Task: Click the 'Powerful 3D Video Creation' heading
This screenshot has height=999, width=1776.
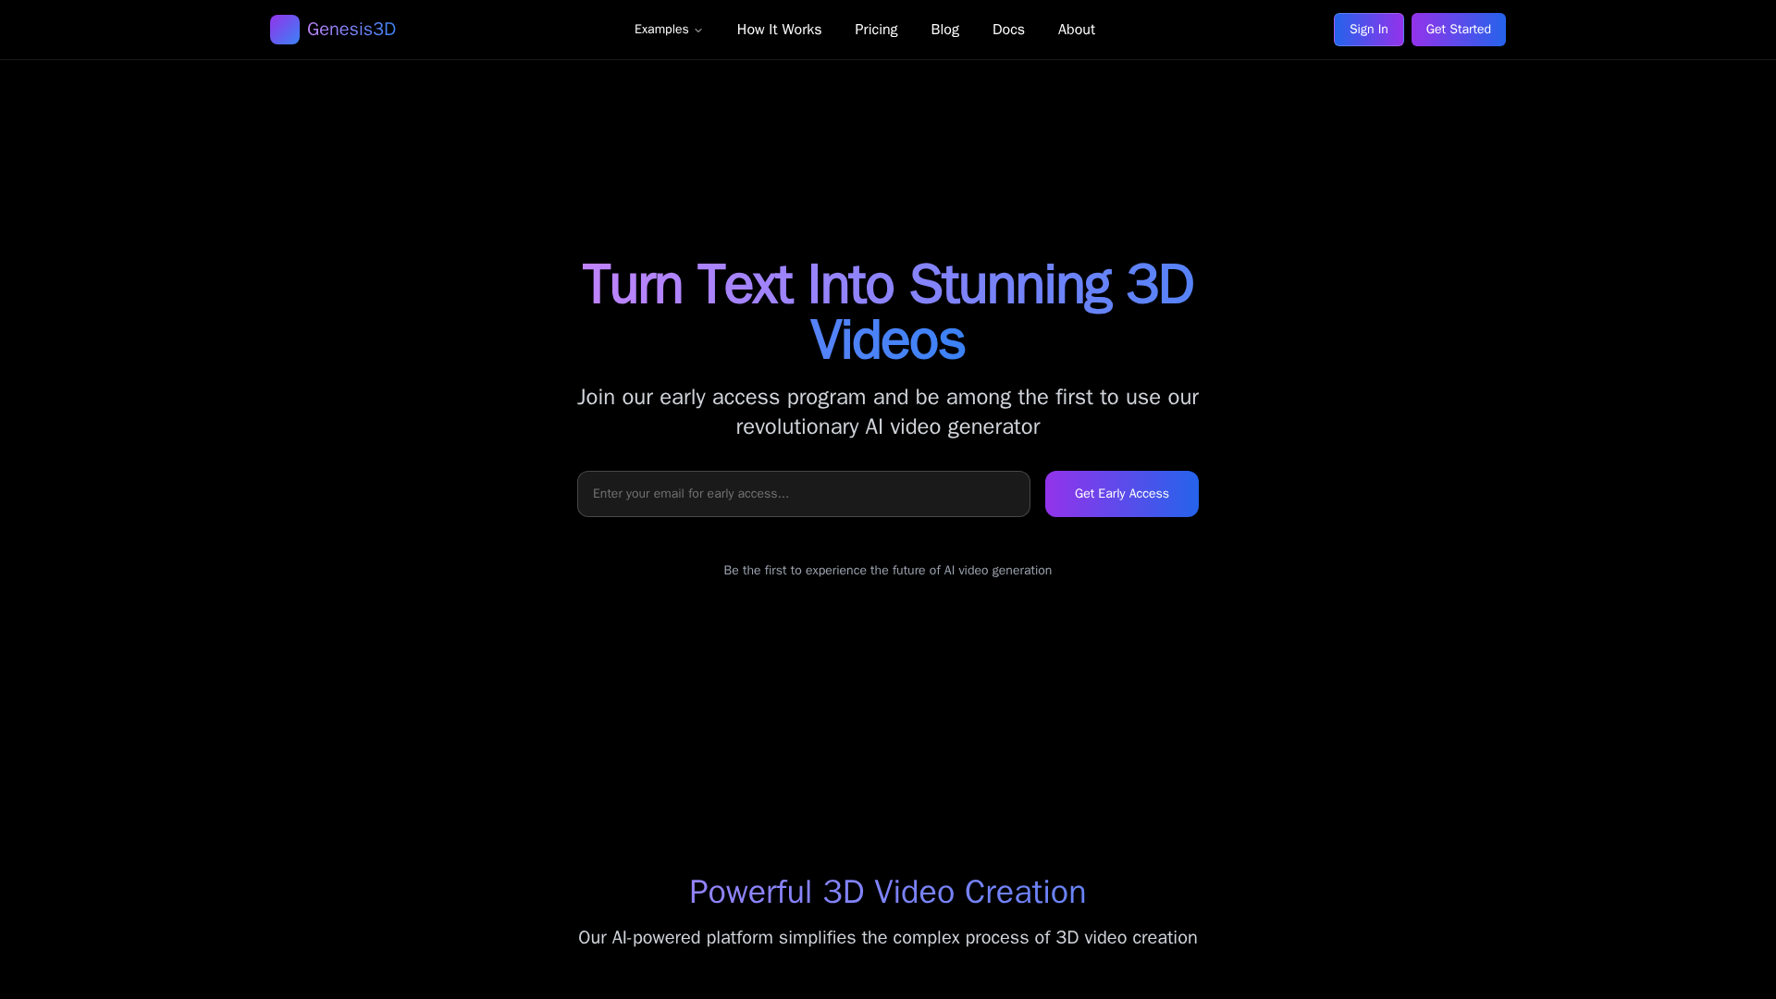Action: click(887, 892)
